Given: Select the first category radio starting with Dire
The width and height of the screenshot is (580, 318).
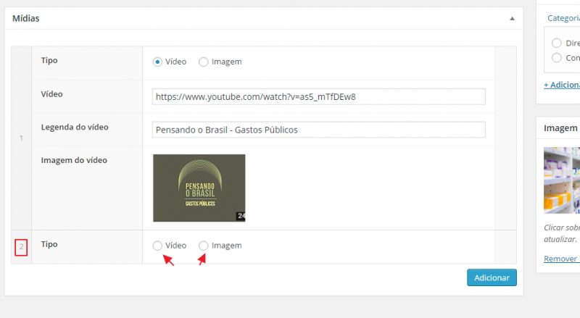Looking at the screenshot, I should click(x=557, y=43).
